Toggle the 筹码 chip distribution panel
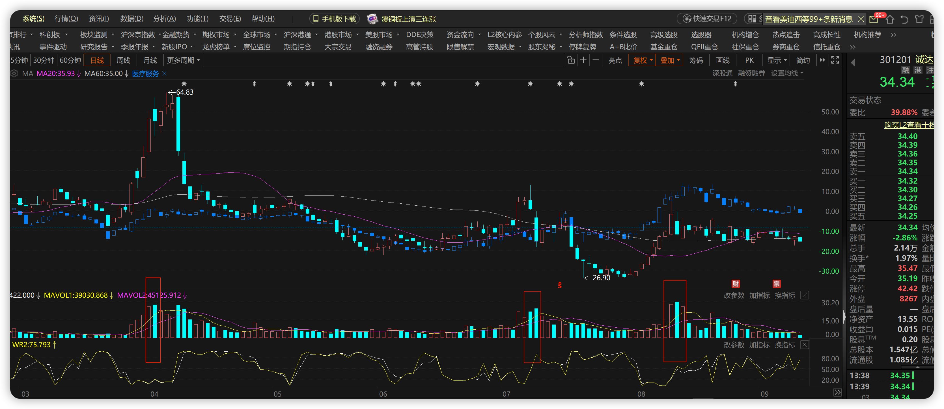This screenshot has width=944, height=409. pos(696,60)
